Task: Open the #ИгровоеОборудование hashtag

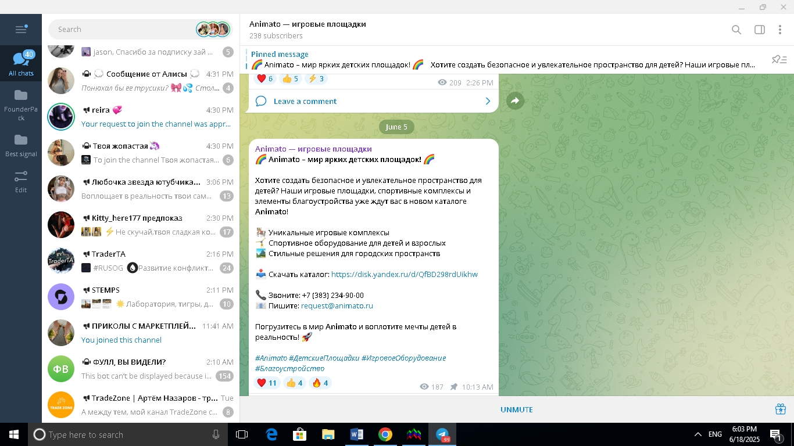Action: (x=403, y=358)
